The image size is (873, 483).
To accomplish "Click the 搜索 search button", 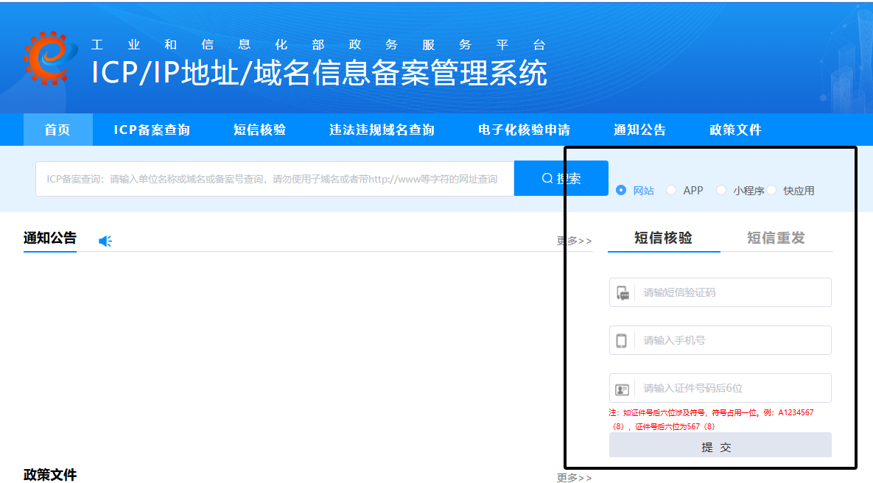I will (561, 178).
